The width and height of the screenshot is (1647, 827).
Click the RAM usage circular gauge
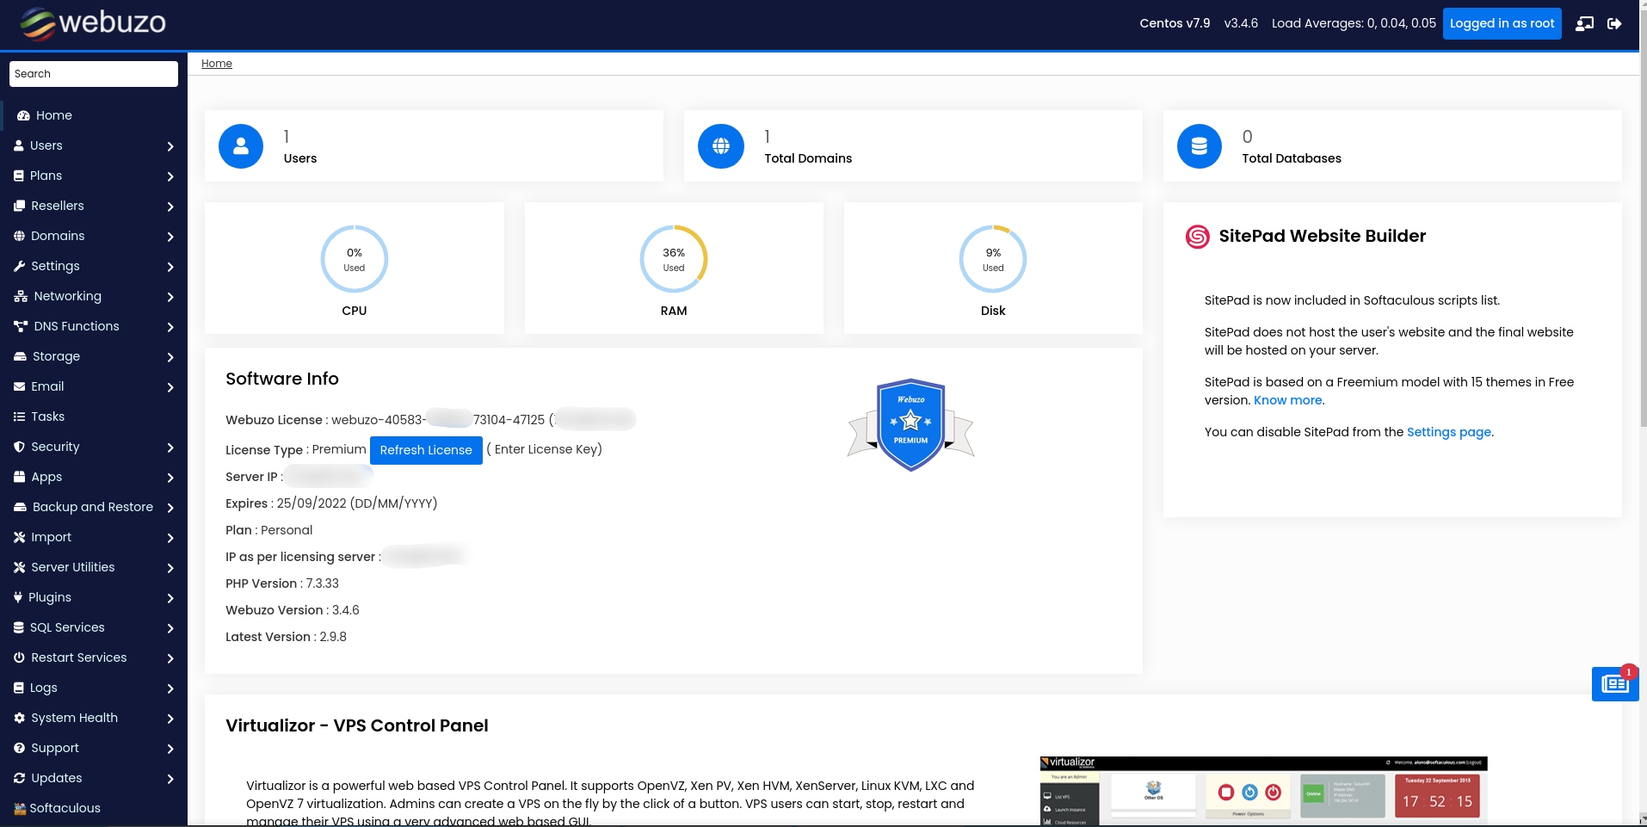673,259
